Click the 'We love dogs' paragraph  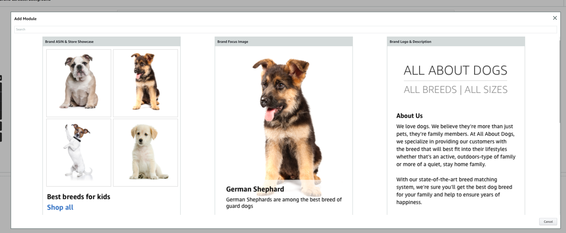pyautogui.click(x=456, y=145)
